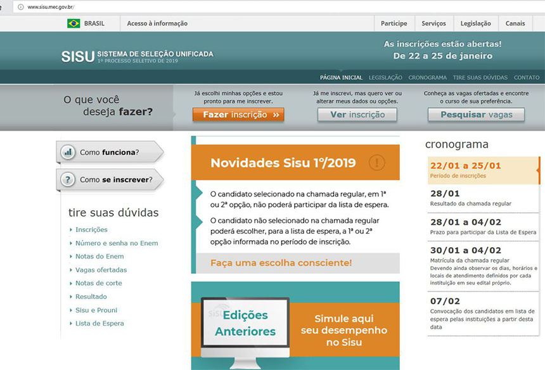Open the Participe menu
This screenshot has width=545, height=370.
394,23
